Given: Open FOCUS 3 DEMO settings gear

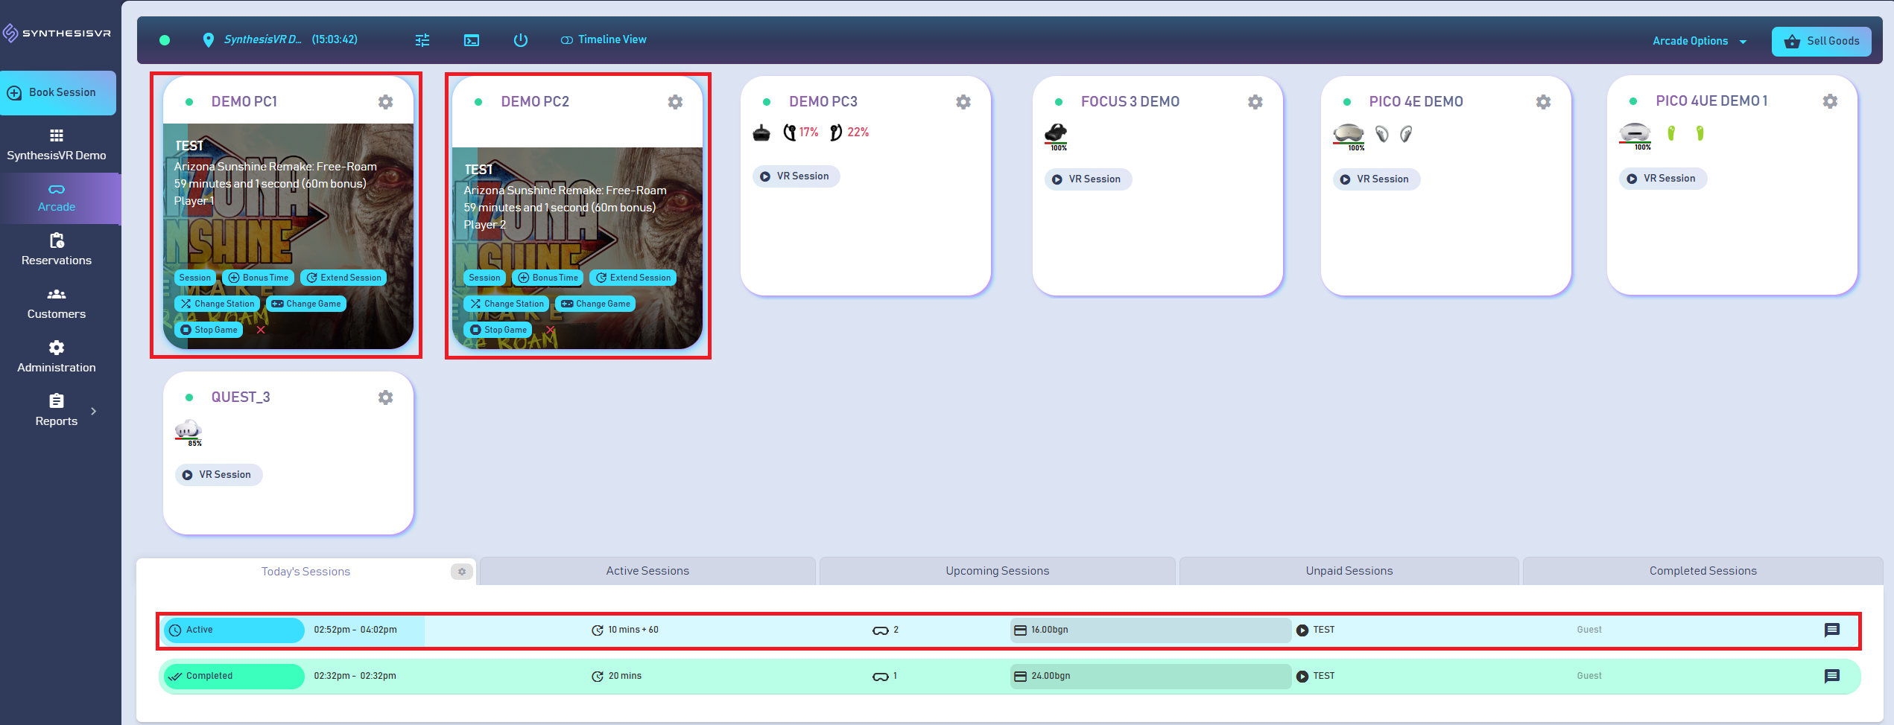Looking at the screenshot, I should click(1255, 102).
